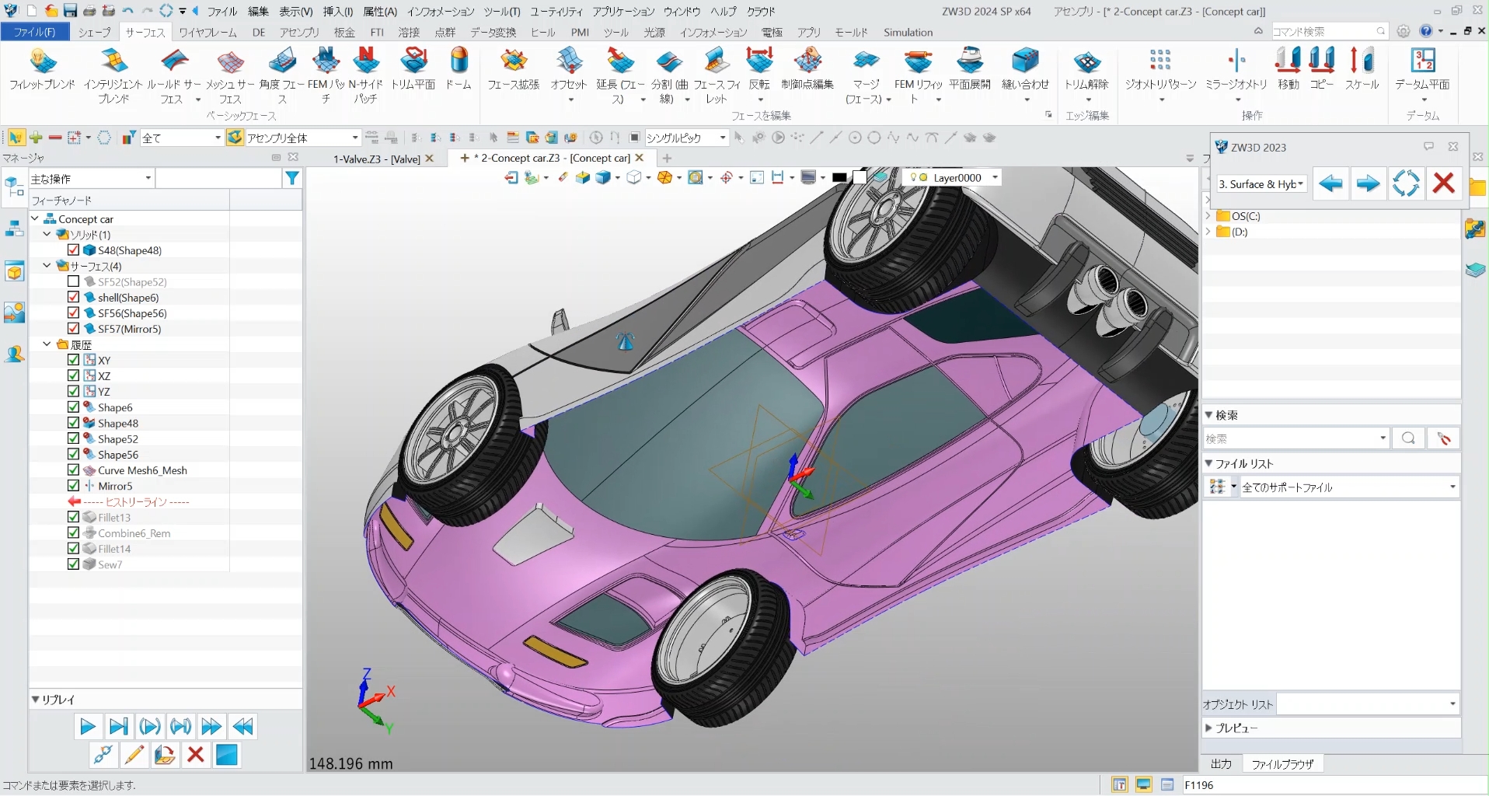Select the ファイルブラウザ bottom tab
The height and width of the screenshot is (796, 1489).
(1282, 764)
